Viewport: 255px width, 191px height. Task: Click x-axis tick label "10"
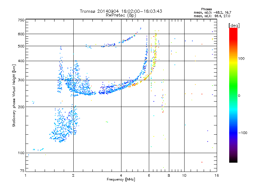[184, 175]
